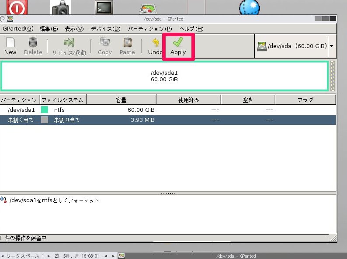Click the window resize grip corner
The image size is (347, 259).
click(333, 238)
